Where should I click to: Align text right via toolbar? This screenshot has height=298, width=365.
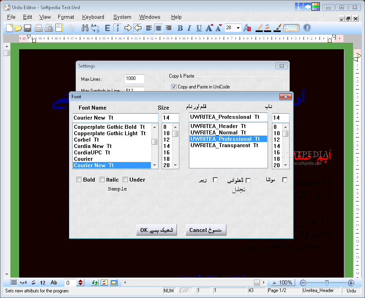click(x=168, y=28)
